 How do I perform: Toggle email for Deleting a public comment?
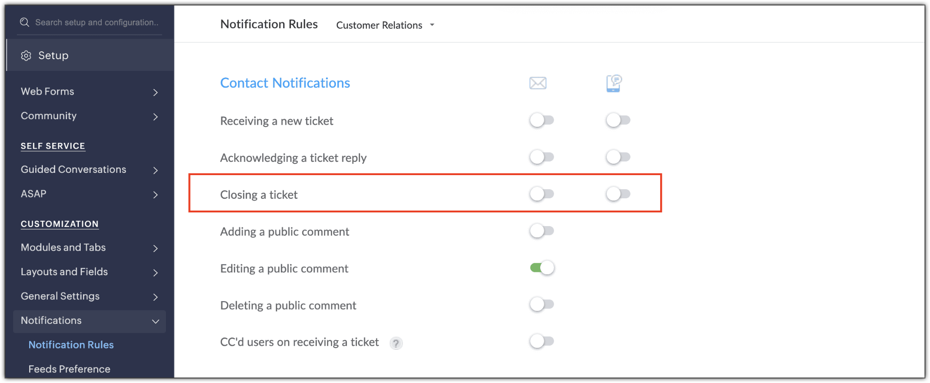click(x=542, y=304)
